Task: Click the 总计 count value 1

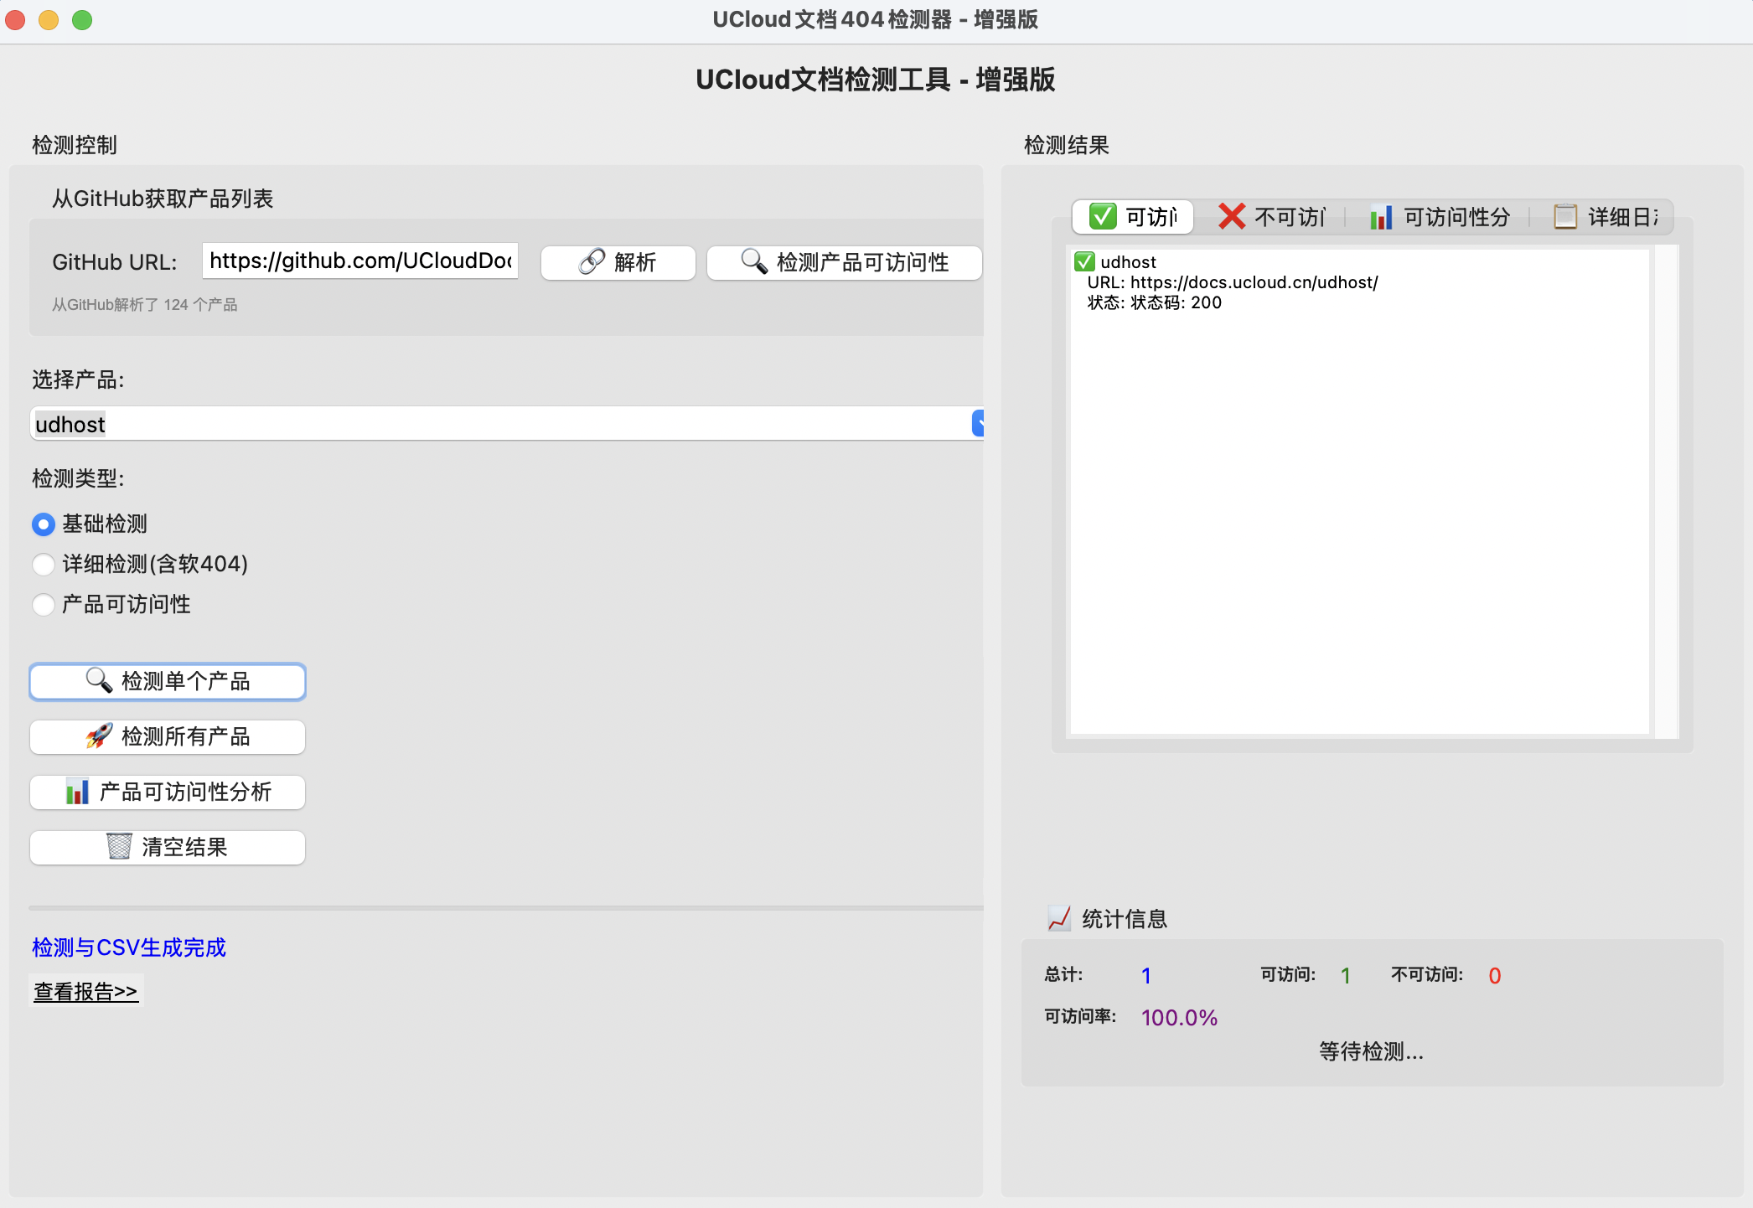Action: tap(1146, 975)
